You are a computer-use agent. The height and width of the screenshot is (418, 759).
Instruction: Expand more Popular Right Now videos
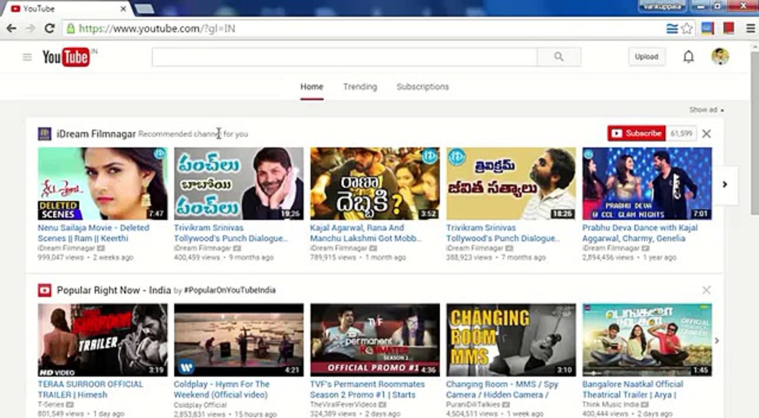[717, 340]
